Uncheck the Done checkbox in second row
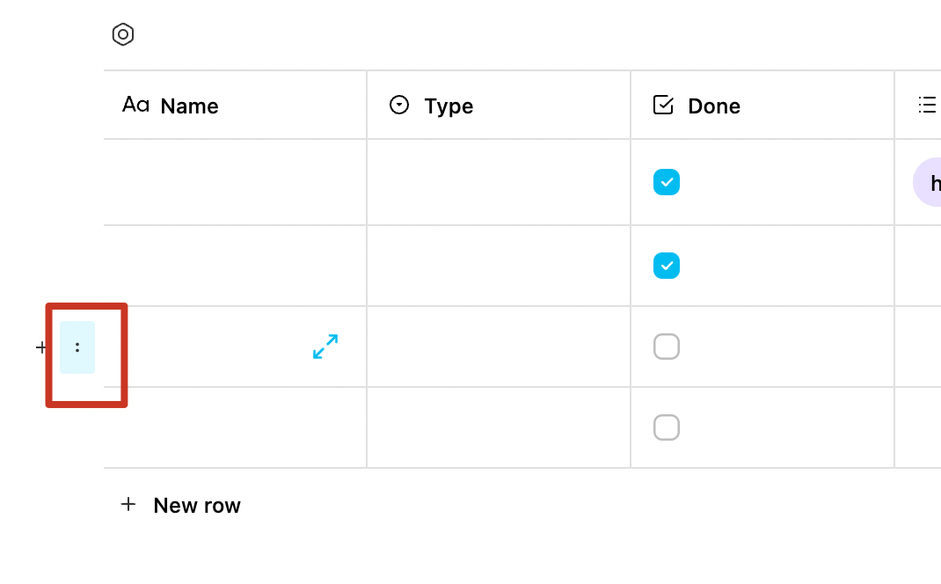This screenshot has width=941, height=584. pos(667,265)
